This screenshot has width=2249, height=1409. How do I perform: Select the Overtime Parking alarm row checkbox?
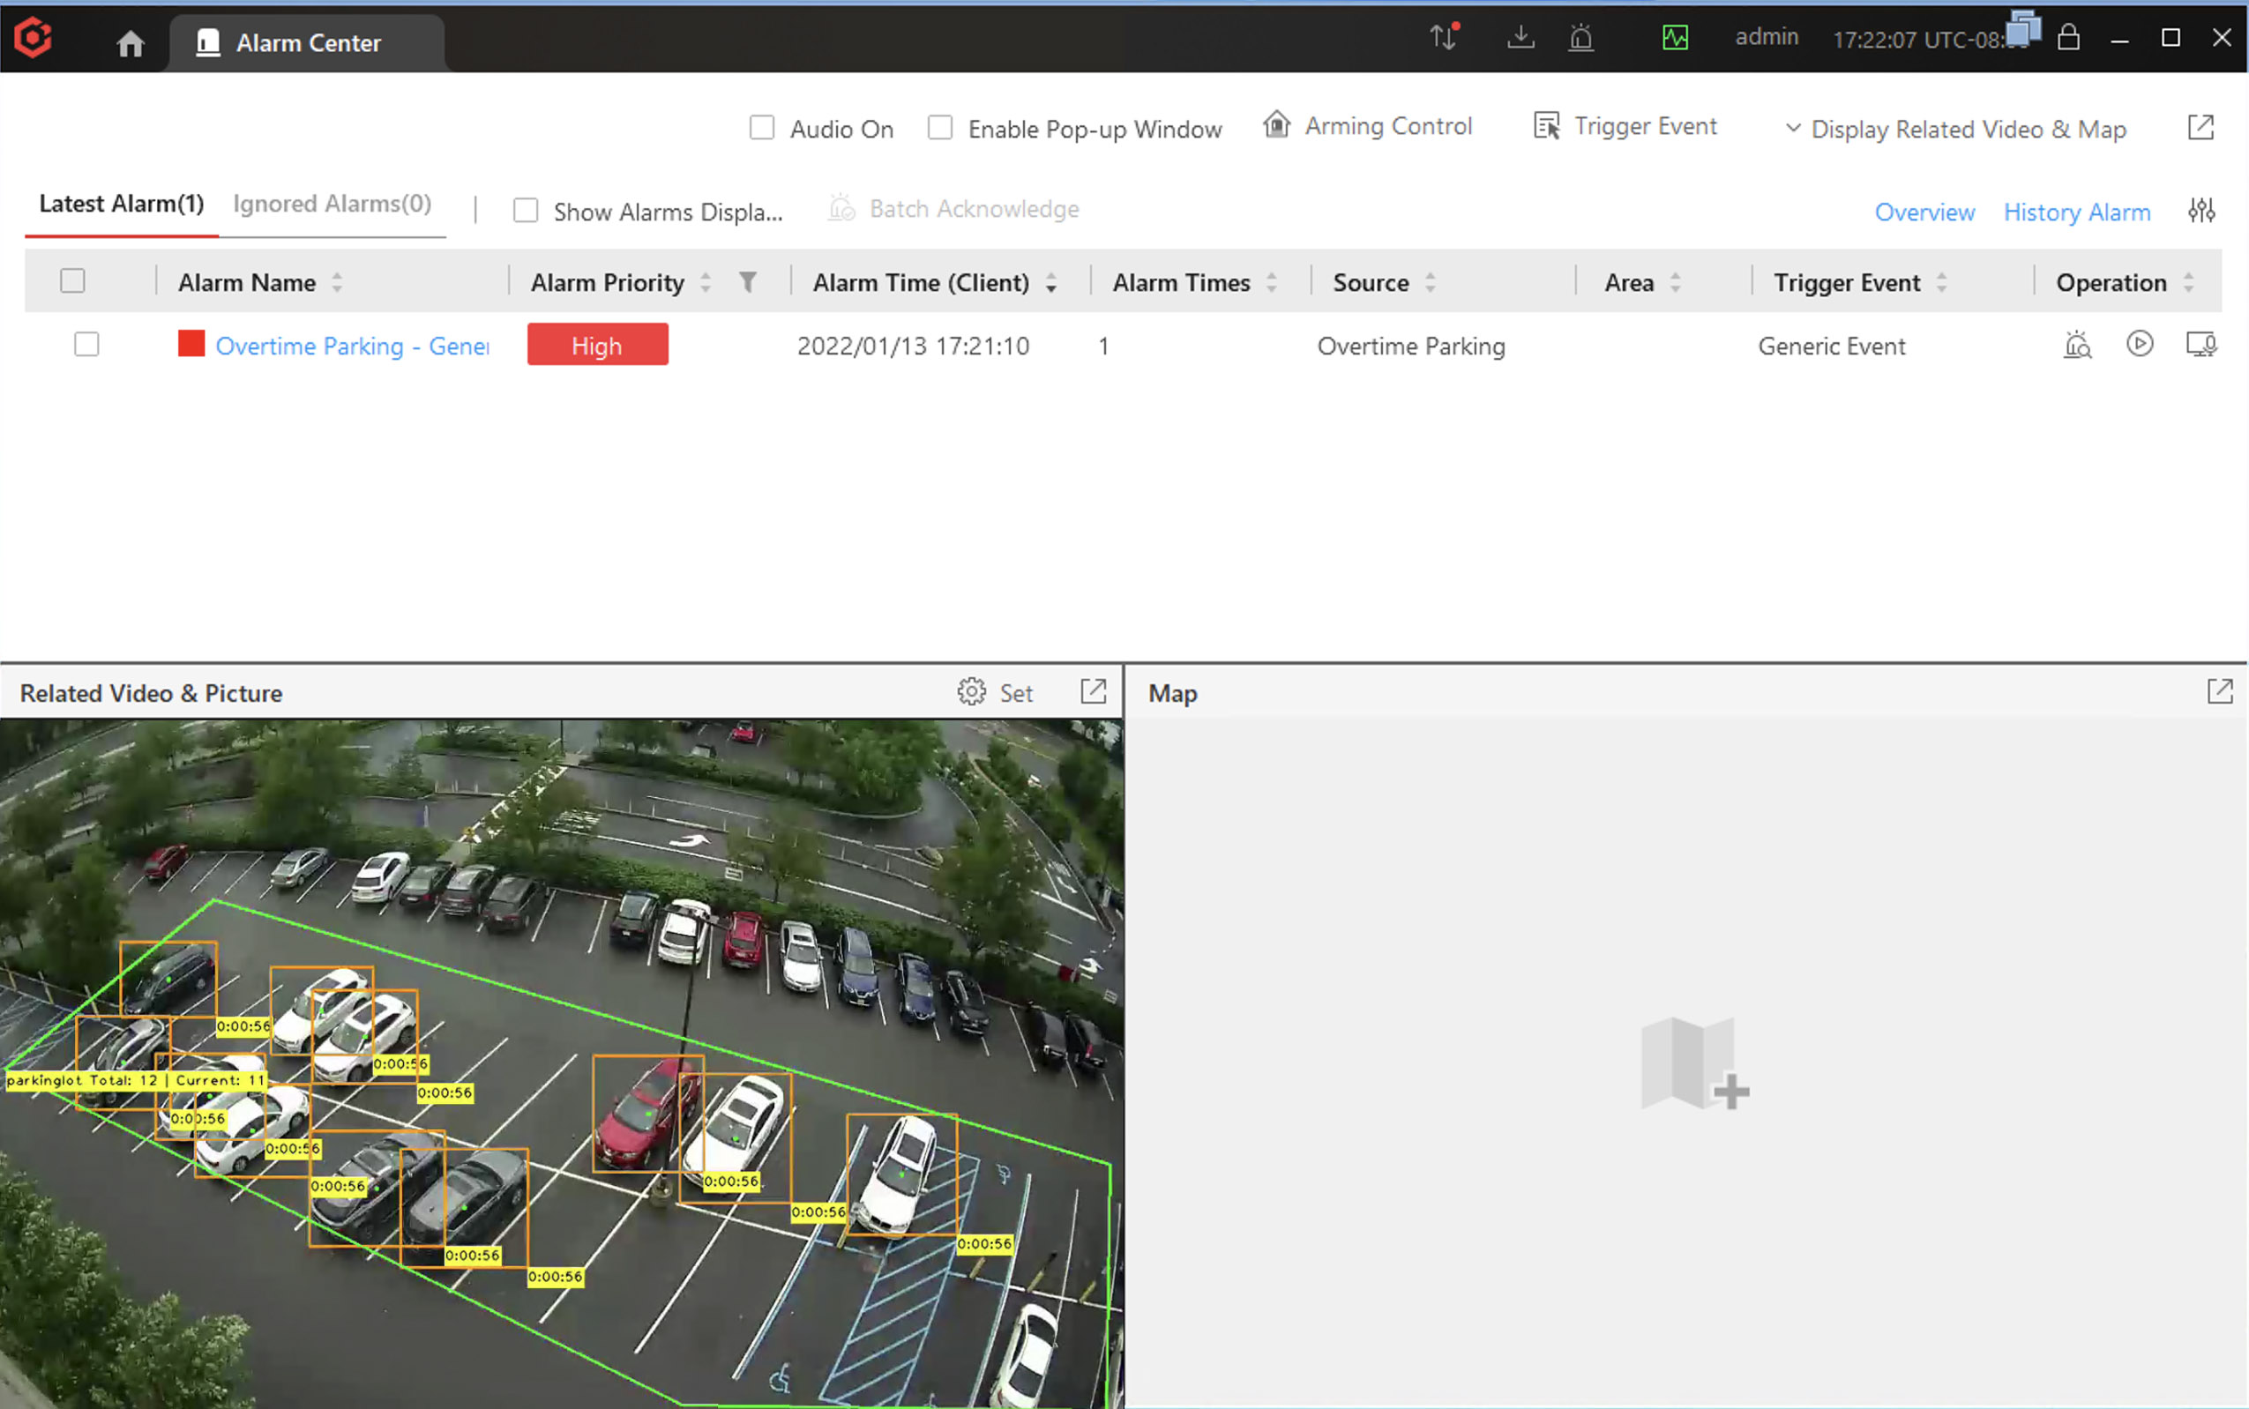86,345
